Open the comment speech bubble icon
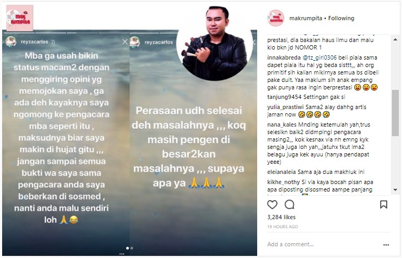This screenshot has height=258, width=402. point(290,205)
